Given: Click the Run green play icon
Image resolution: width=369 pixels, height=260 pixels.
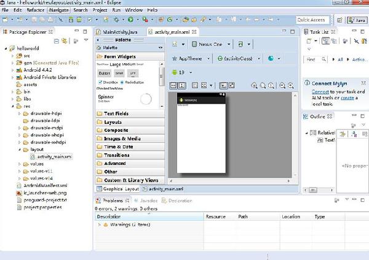Looking at the screenshot, I should click(130, 20).
